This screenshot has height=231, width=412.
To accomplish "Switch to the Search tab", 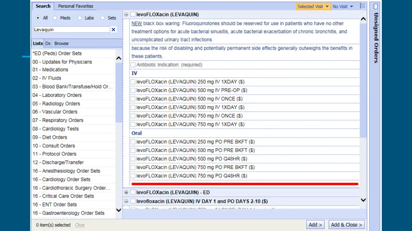I will (43, 6).
